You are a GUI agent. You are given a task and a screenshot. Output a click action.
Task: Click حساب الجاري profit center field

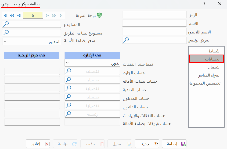coord(32,71)
